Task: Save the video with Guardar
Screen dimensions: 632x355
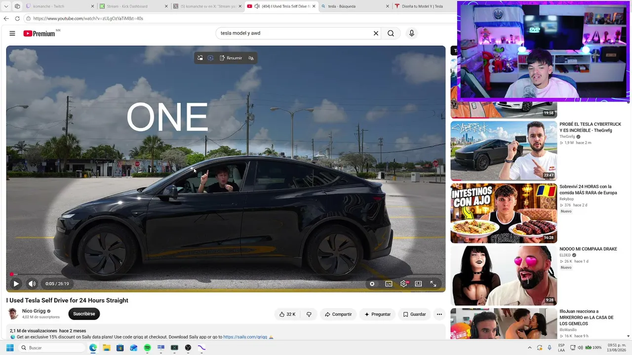Action: (x=414, y=314)
